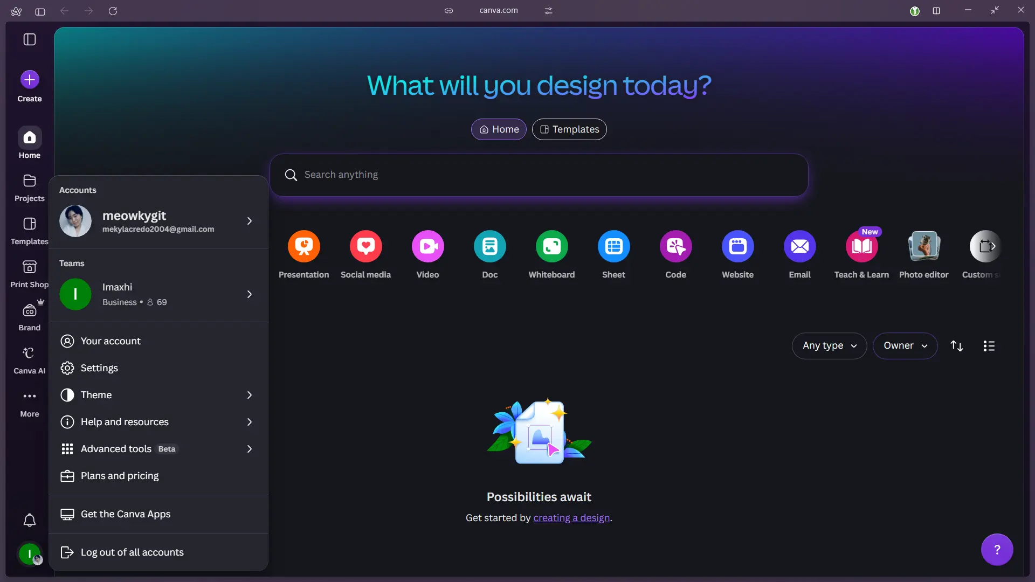Copy the page link via link icon

(x=448, y=11)
